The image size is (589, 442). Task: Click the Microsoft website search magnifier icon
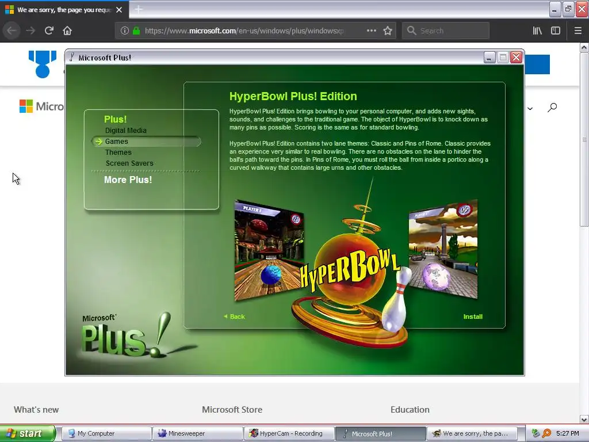(x=552, y=108)
